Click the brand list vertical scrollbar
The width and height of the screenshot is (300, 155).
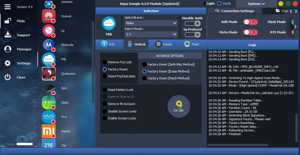coord(93,62)
